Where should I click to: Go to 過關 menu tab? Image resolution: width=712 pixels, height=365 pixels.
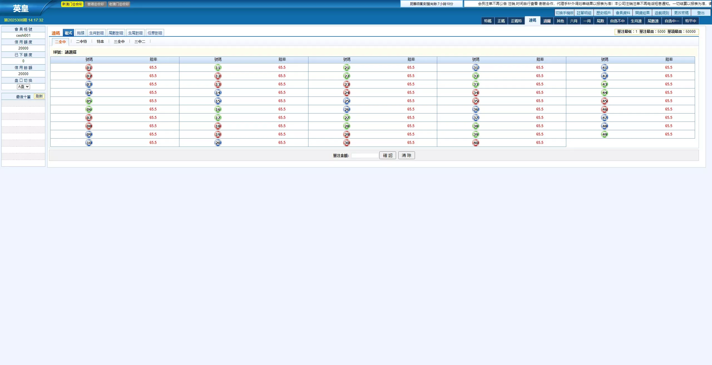tap(547, 21)
